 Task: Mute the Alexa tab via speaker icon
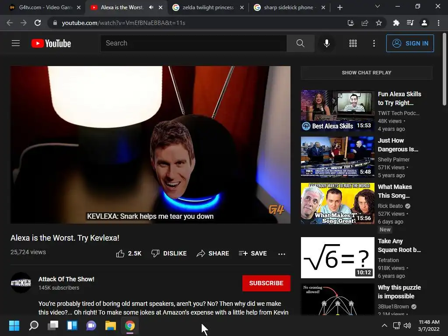(151, 7)
